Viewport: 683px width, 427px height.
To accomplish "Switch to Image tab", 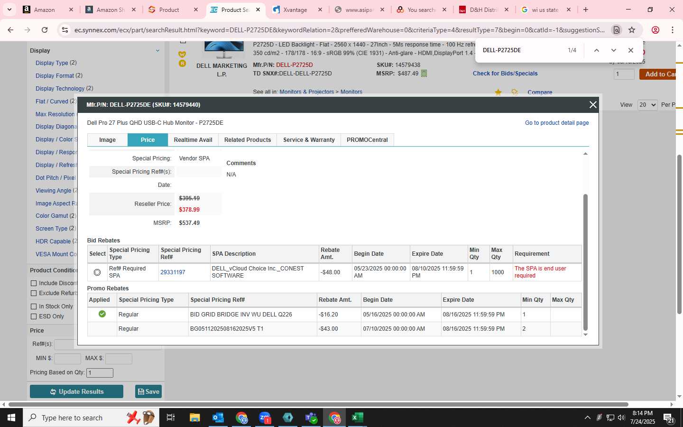I will pos(108,140).
